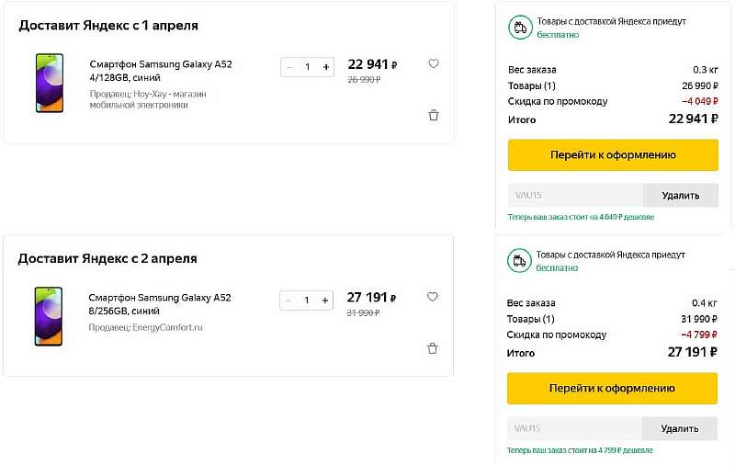The image size is (735, 465).
Task: Remove the Galaxy A52 8/256GB via trash icon
Action: point(433,348)
